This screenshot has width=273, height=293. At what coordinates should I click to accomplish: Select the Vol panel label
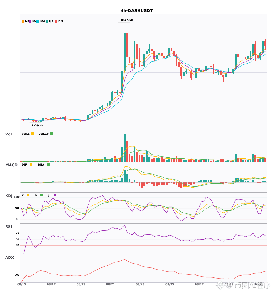pyautogui.click(x=8, y=134)
